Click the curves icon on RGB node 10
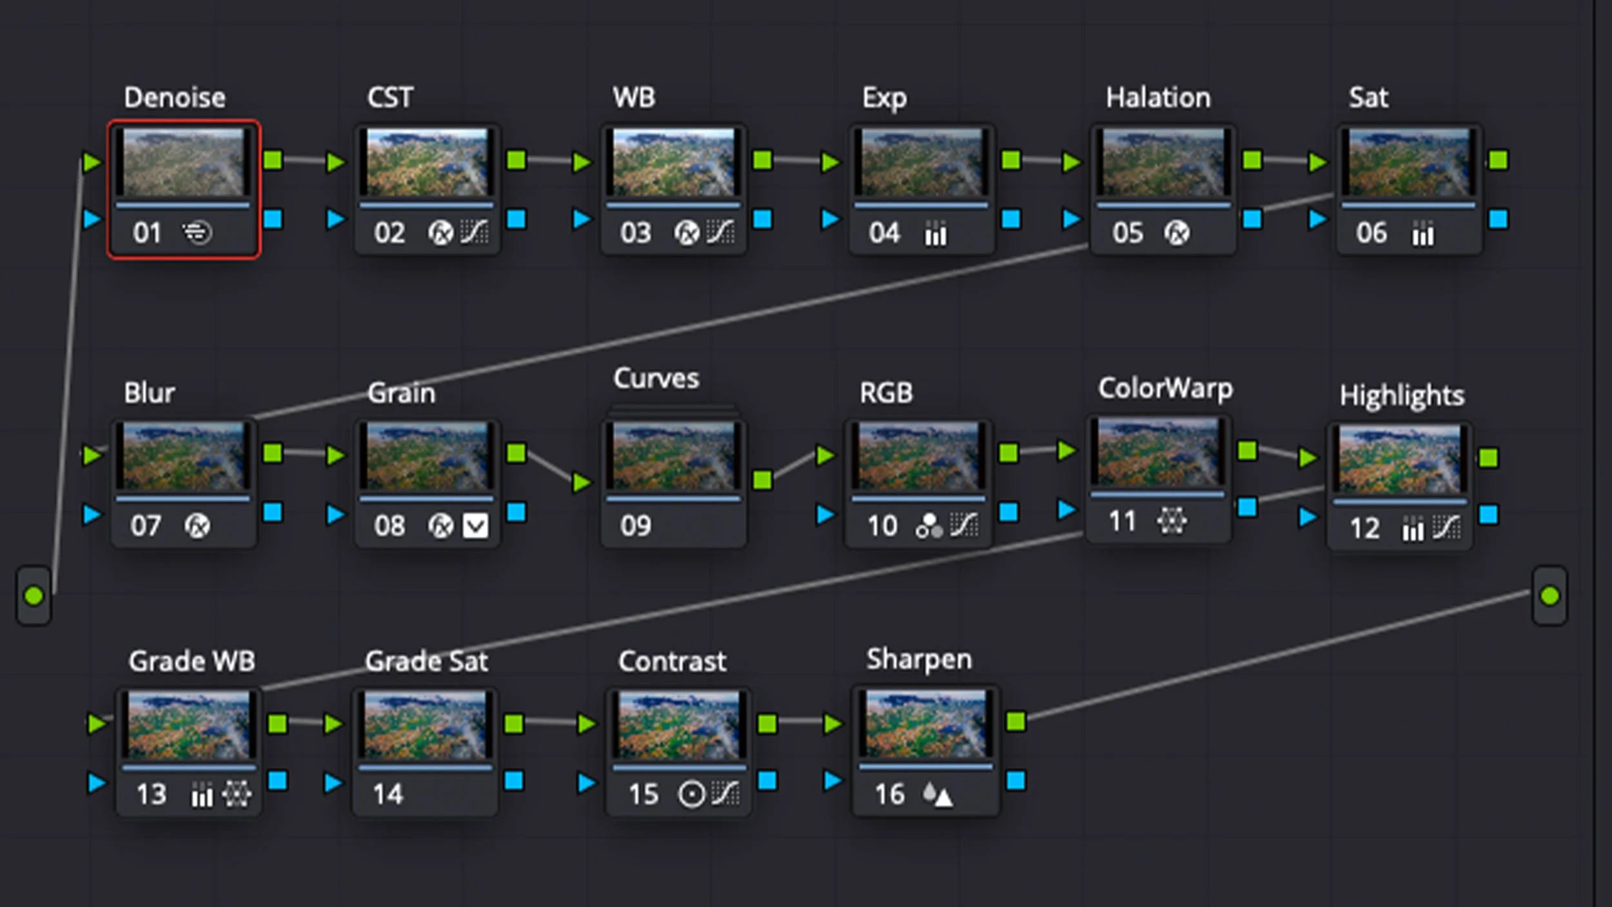Viewport: 1612px width, 907px height. [x=964, y=526]
